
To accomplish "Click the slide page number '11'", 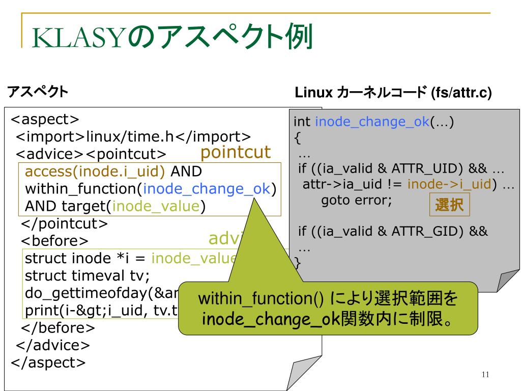I will [x=485, y=374].
